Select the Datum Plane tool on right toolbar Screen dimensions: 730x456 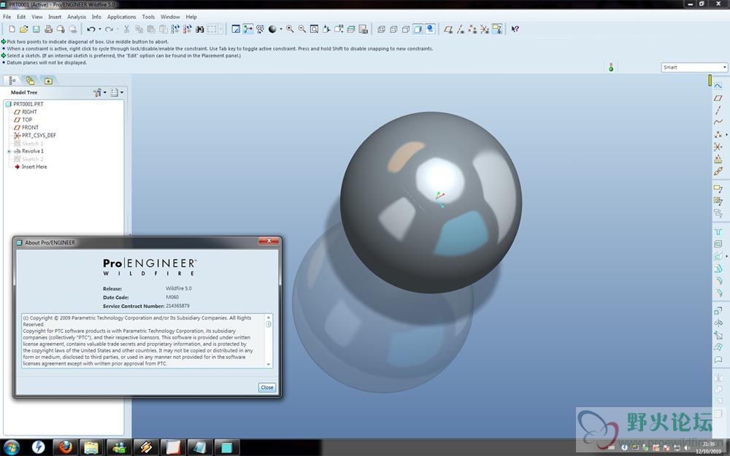pyautogui.click(x=718, y=98)
